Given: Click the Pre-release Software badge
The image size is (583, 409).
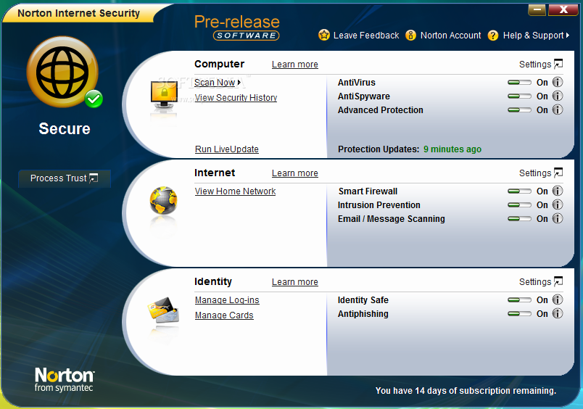Looking at the screenshot, I should [x=237, y=27].
